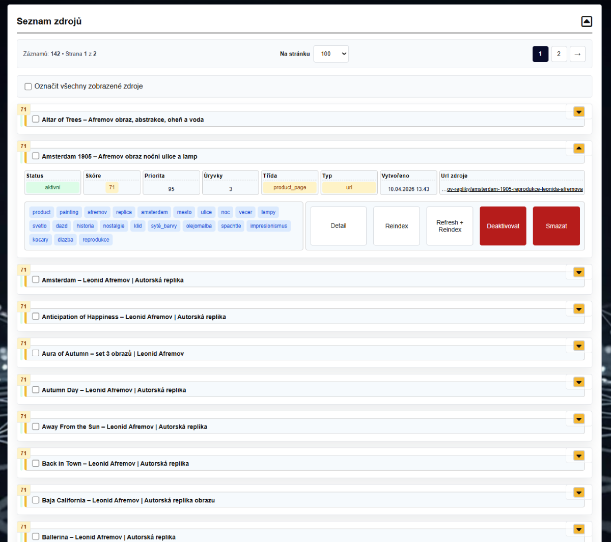The height and width of the screenshot is (542, 611).
Task: Expand the Altar of Trees row
Action: point(579,112)
